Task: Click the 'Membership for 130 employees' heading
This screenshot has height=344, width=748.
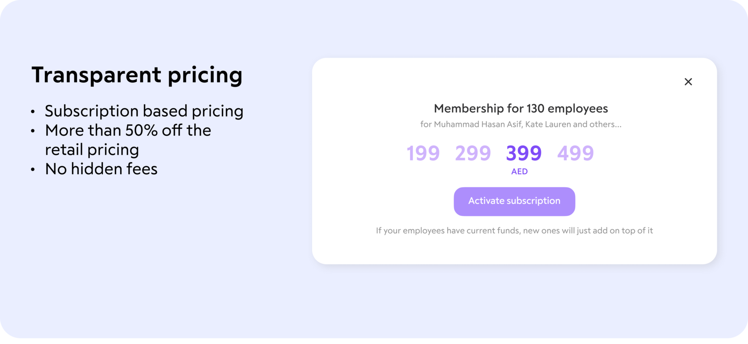Action: pyautogui.click(x=520, y=108)
